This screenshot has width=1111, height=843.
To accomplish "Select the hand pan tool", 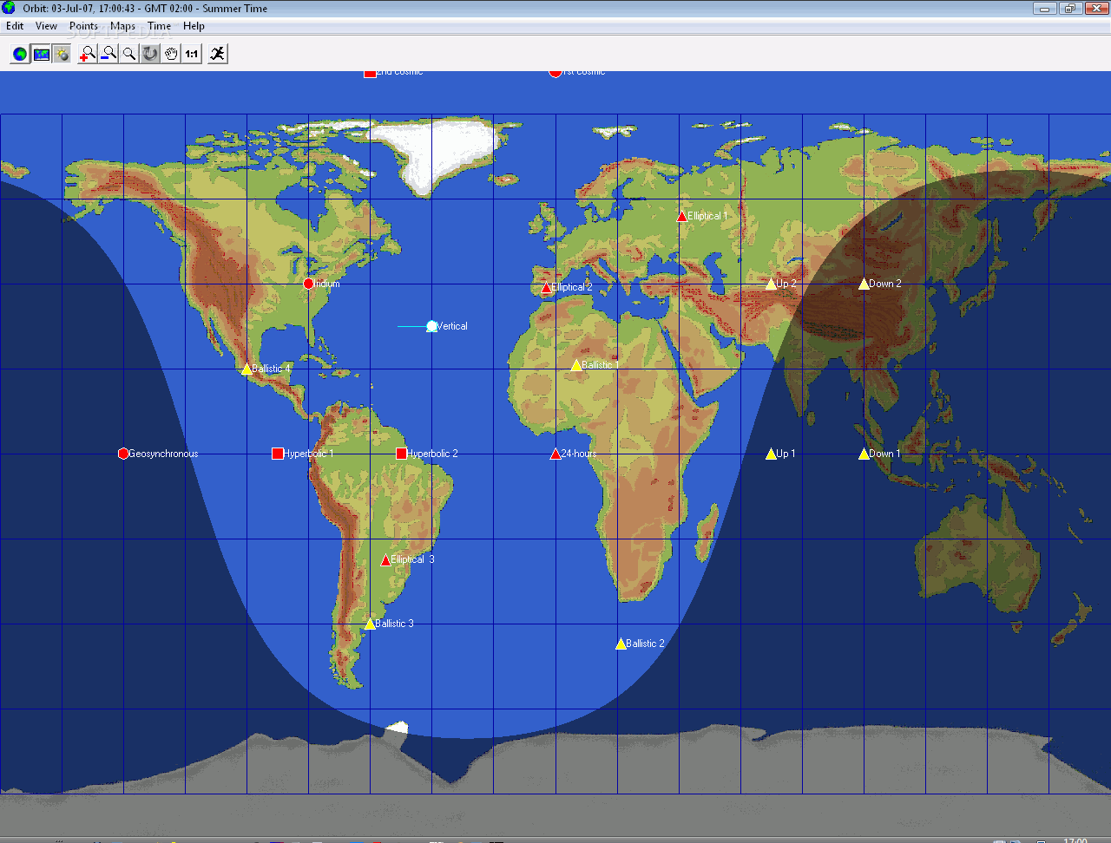I will [x=171, y=54].
